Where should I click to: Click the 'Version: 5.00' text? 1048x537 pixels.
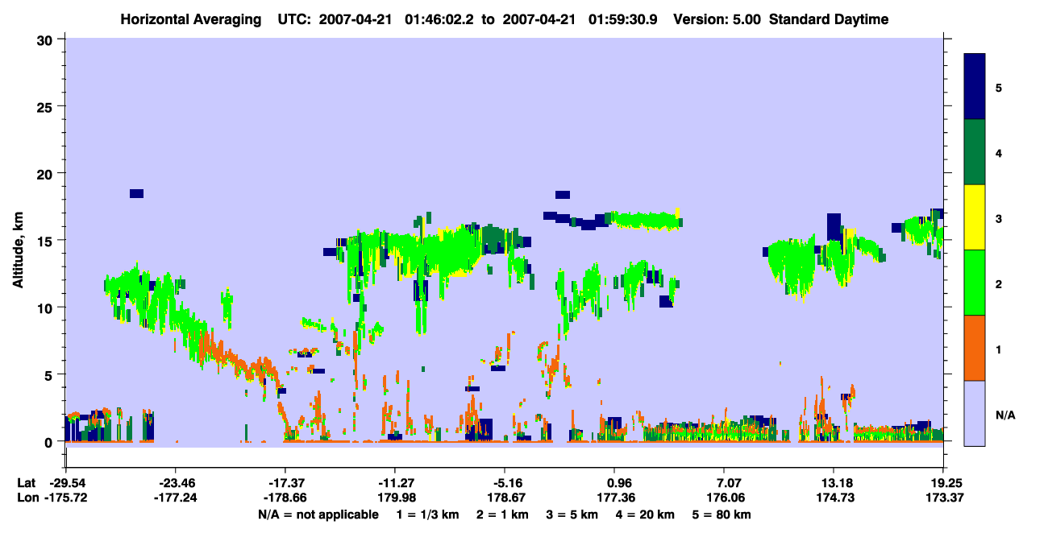click(716, 19)
